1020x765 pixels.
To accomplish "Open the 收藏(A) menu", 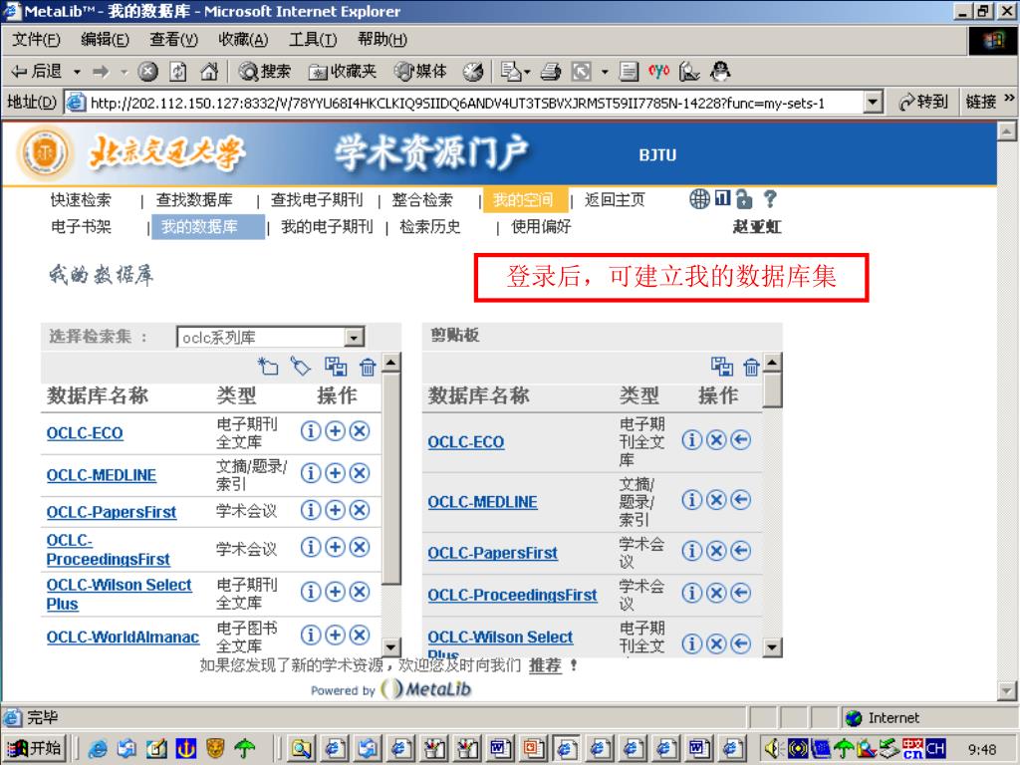I will (x=243, y=40).
